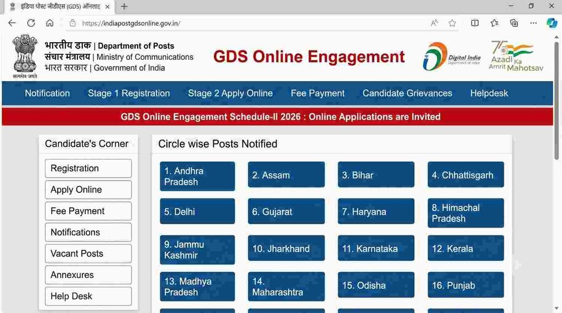562x313 pixels.
Task: Click the URL address field
Action: [x=248, y=23]
